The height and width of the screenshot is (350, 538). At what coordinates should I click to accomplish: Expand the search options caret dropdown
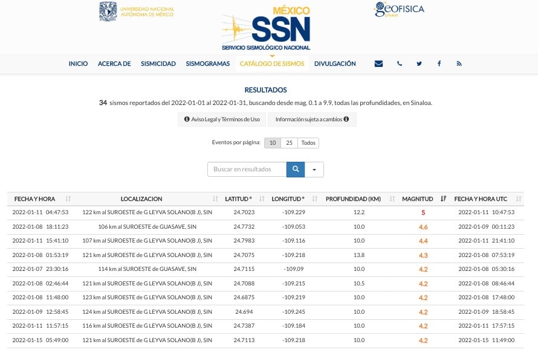(314, 169)
